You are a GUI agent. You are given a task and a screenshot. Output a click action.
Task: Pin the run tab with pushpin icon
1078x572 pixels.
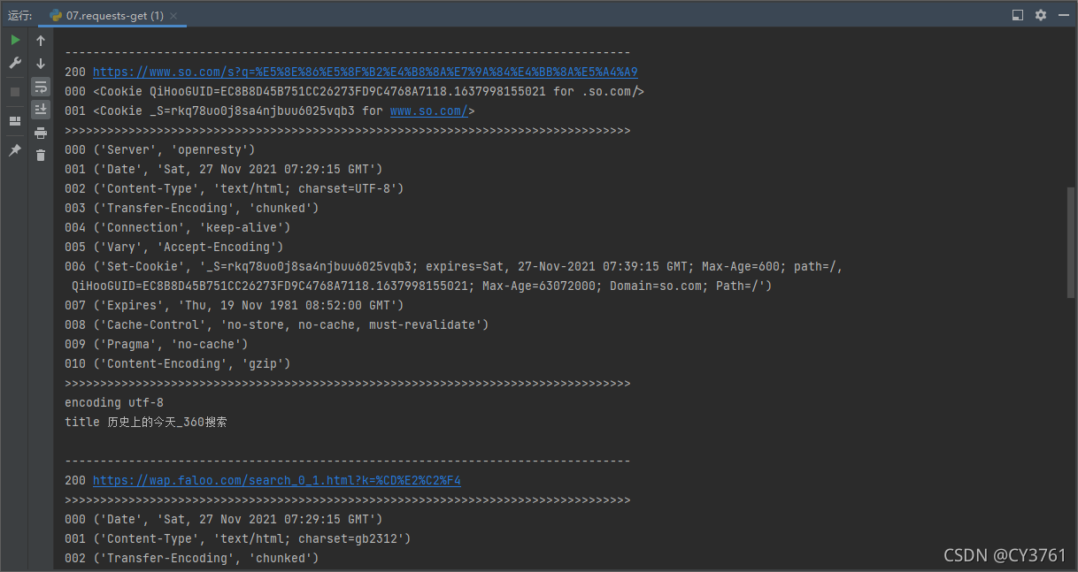[x=14, y=150]
